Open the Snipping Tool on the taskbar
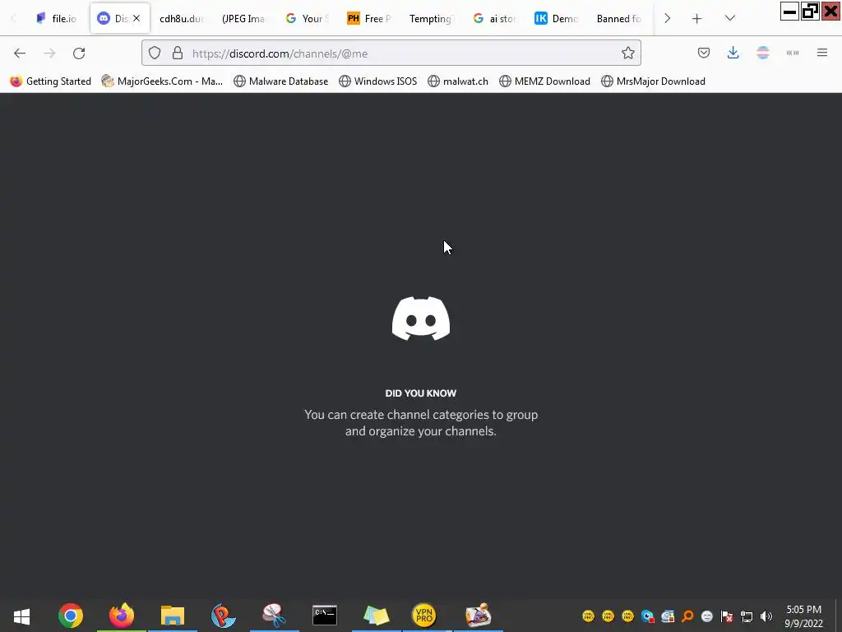Image resolution: width=842 pixels, height=632 pixels. coord(274,616)
